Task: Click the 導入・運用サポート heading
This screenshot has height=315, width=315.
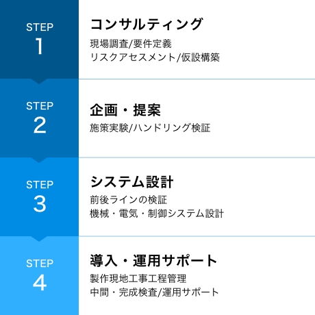Action: [153, 261]
